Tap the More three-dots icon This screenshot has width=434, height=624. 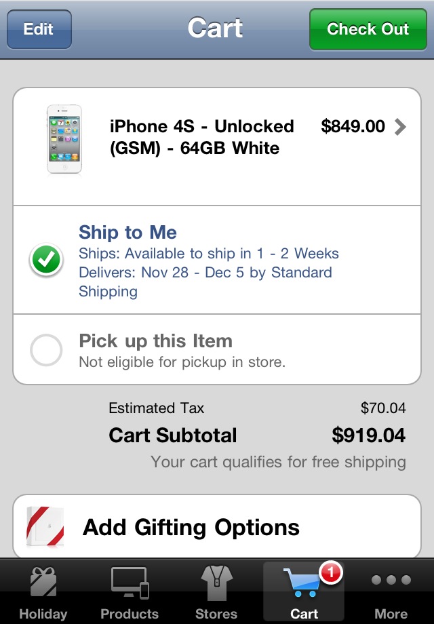pos(391,581)
